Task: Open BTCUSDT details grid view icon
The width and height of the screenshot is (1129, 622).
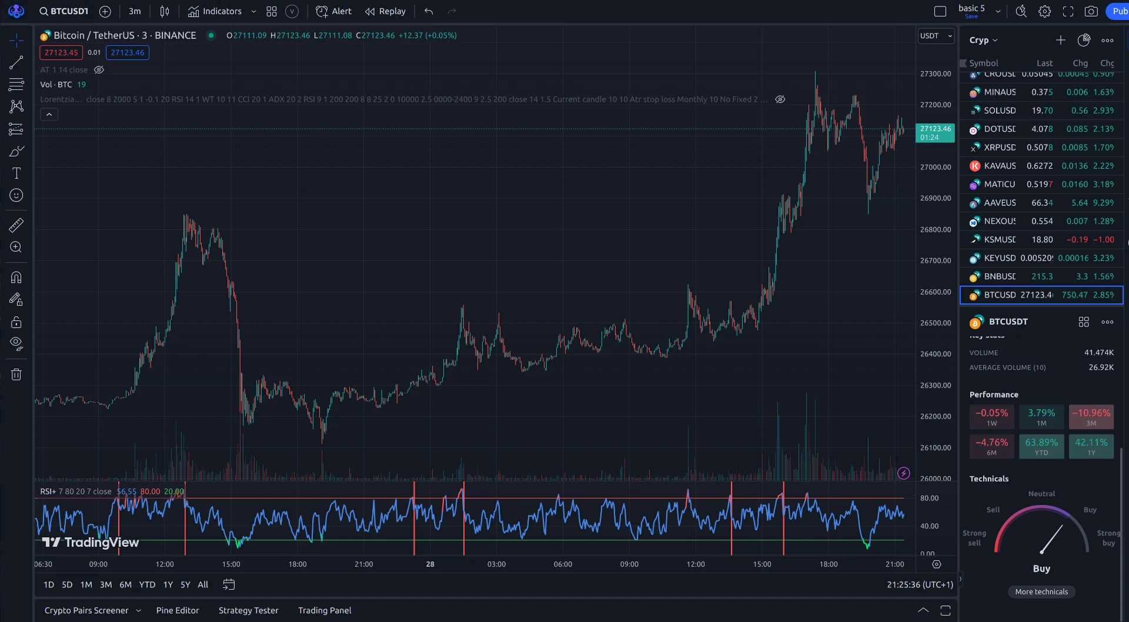Action: click(1084, 322)
